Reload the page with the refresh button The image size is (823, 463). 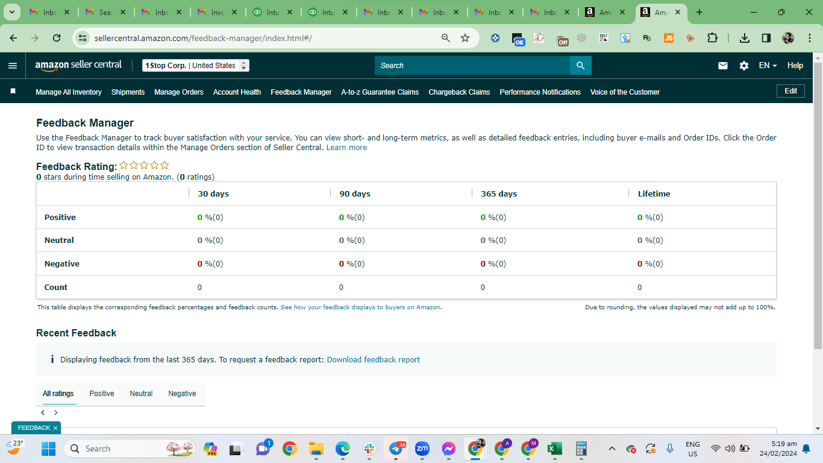pos(57,38)
